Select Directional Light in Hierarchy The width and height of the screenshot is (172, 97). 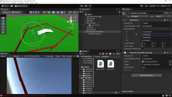(x=95, y=16)
